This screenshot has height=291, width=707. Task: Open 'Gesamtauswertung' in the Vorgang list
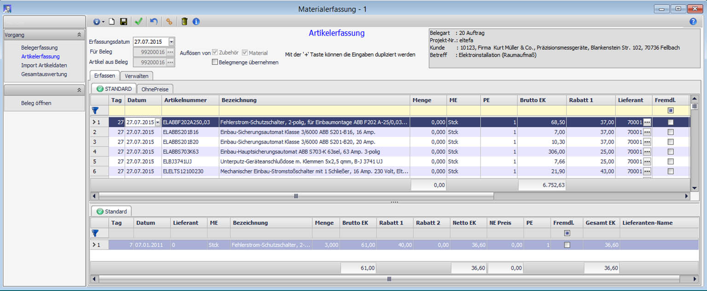click(x=44, y=74)
